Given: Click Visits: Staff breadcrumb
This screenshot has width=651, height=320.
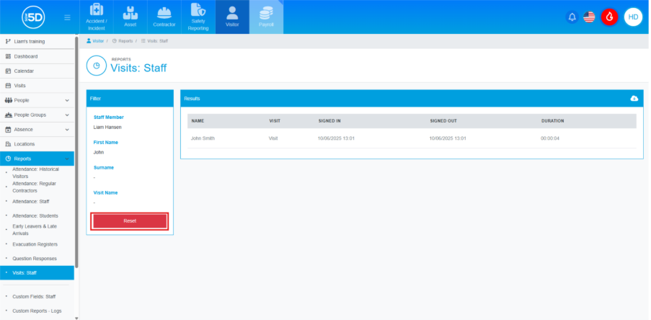Looking at the screenshot, I should [x=154, y=41].
